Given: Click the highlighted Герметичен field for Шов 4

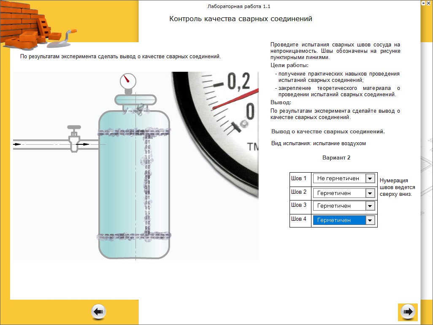Looking at the screenshot, I should 338,220.
